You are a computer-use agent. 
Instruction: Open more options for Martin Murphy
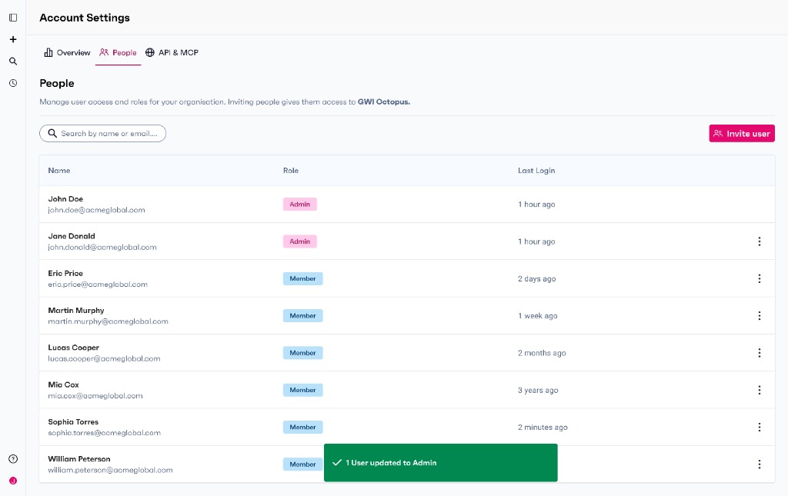760,316
